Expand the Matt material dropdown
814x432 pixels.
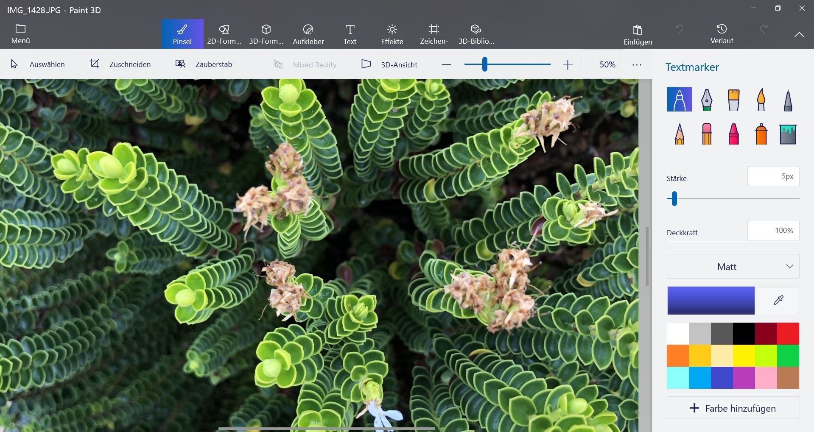tap(733, 267)
